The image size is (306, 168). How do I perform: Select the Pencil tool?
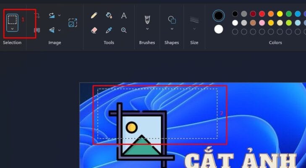pyautogui.click(x=94, y=15)
